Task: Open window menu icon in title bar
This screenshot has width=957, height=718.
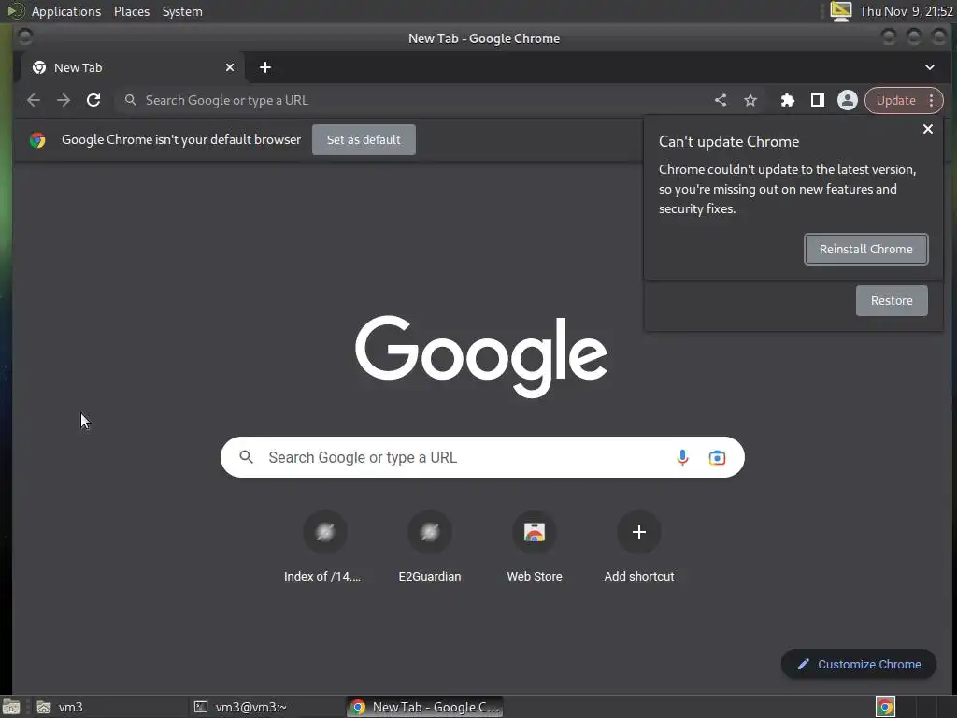Action: coord(25,37)
